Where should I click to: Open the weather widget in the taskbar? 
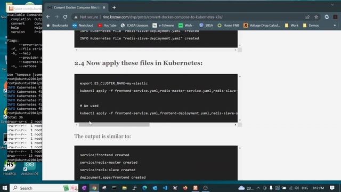click(x=246, y=188)
